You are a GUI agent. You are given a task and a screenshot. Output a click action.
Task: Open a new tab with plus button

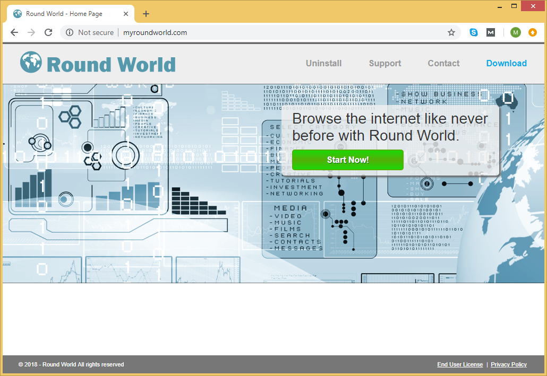146,14
